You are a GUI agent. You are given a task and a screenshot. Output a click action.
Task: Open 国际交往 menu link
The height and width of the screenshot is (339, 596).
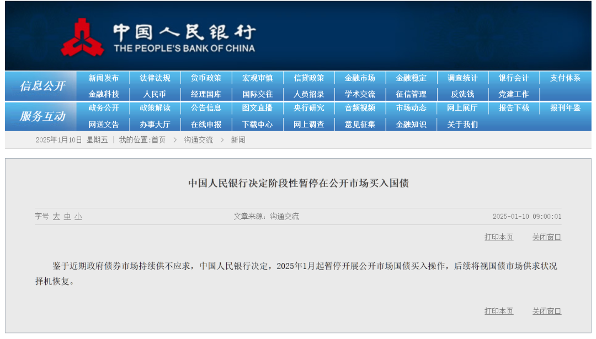pos(257,94)
